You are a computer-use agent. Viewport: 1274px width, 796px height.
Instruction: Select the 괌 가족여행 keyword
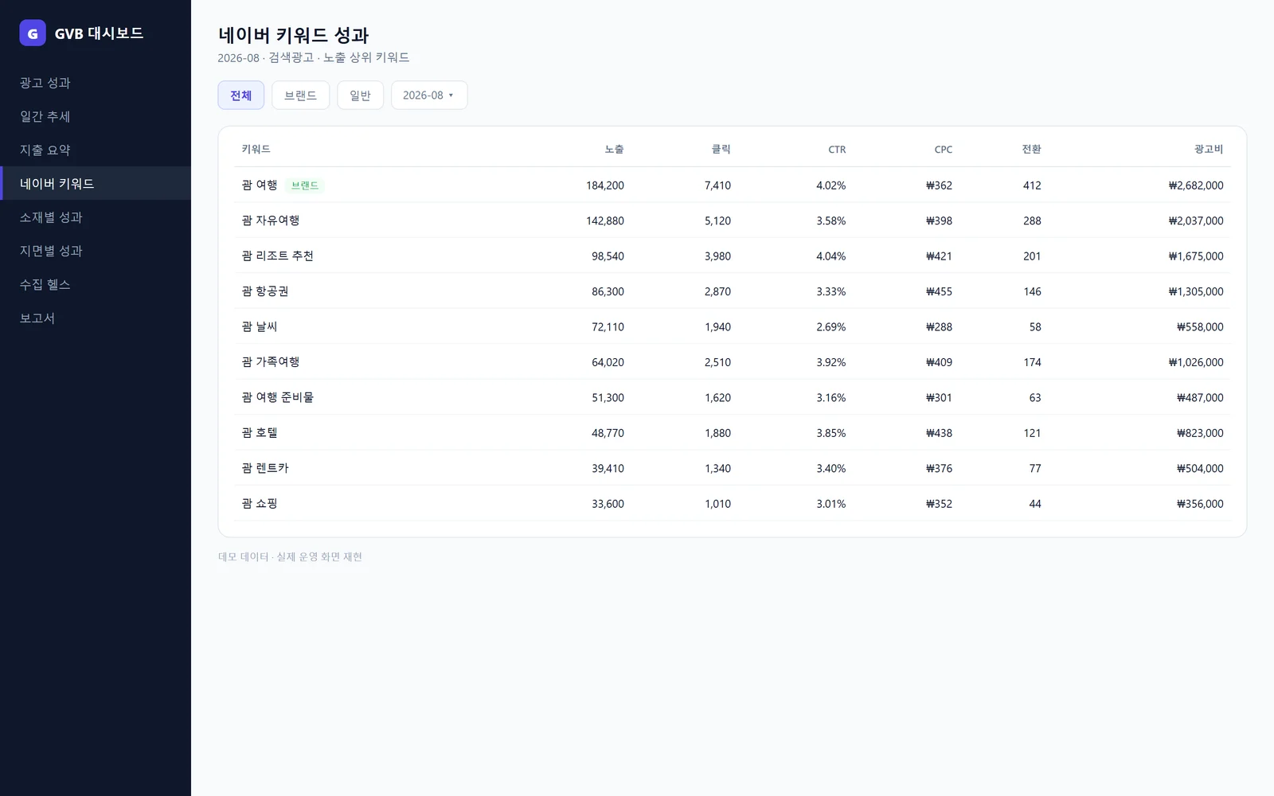(271, 362)
